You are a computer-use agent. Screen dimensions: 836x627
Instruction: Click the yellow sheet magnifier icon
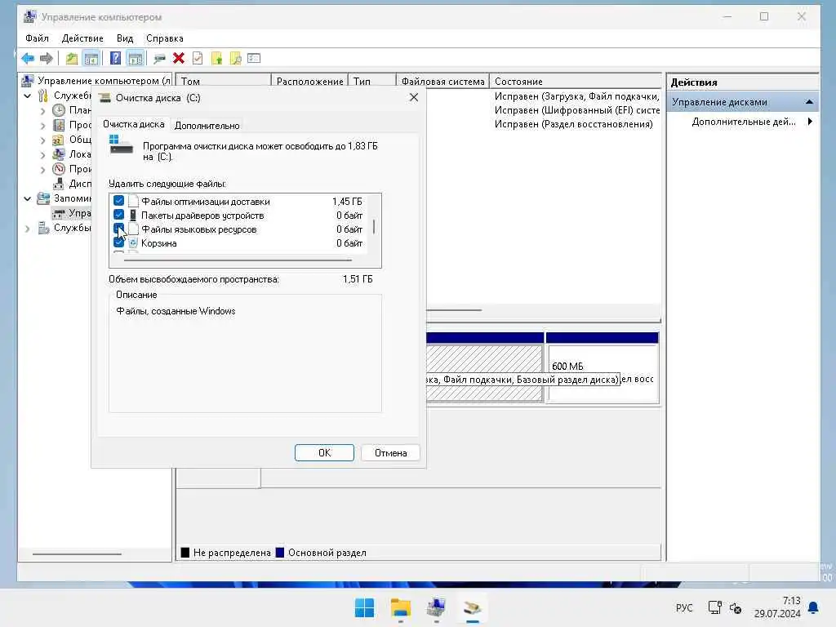[235, 58]
